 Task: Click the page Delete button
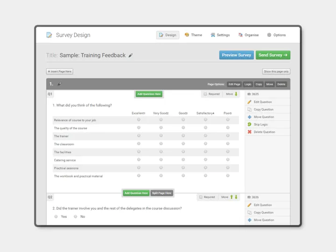point(281,84)
